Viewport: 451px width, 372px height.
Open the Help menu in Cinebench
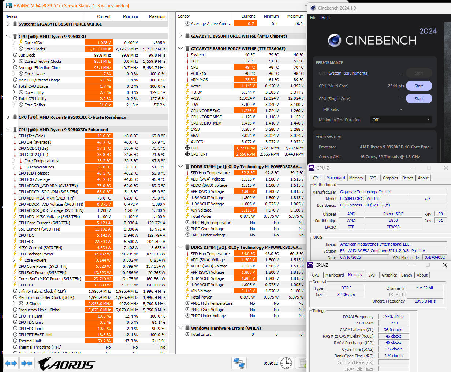tap(325, 18)
